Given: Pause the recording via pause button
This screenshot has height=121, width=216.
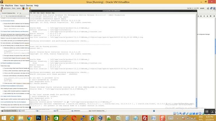Looking at the screenshot, I should (x=207, y=112).
